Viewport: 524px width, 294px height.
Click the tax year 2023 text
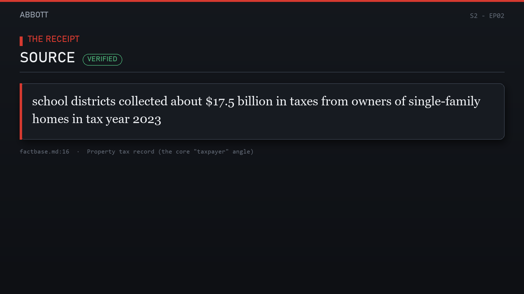[123, 119]
